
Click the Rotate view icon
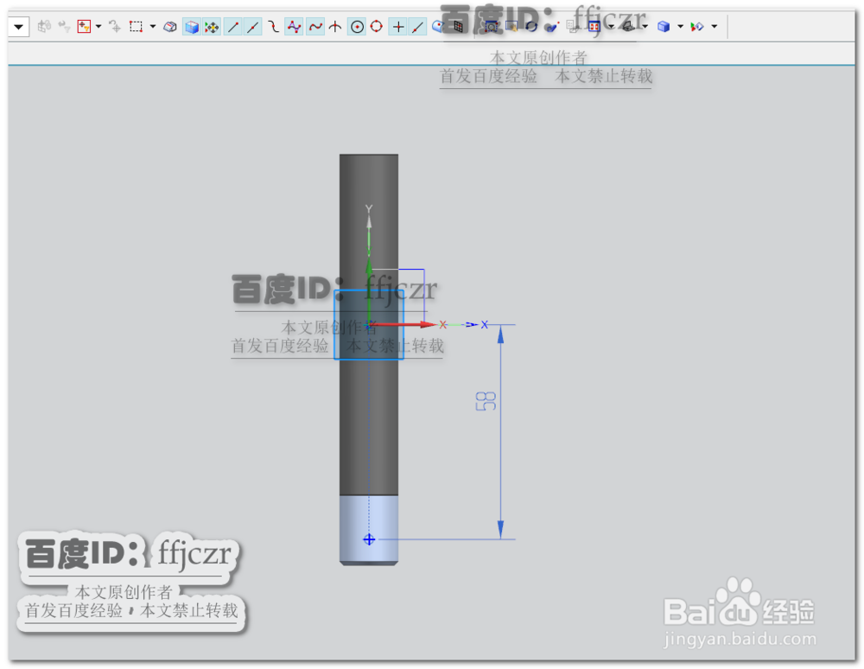point(530,26)
